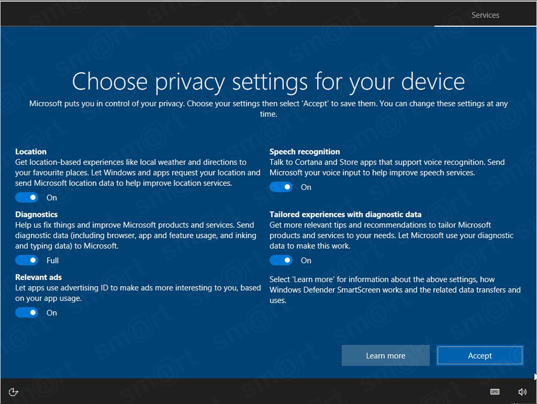Click the 'Choose privacy settings for your device' title
The image size is (537, 404).
(x=268, y=82)
